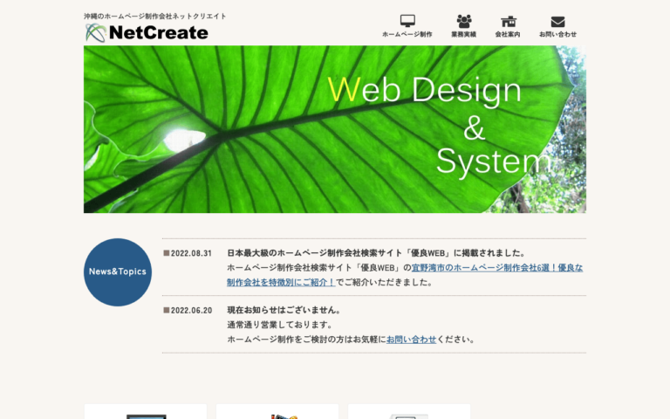670x419 pixels.
Task: Click the NetCreate logo text
Action: (x=159, y=33)
